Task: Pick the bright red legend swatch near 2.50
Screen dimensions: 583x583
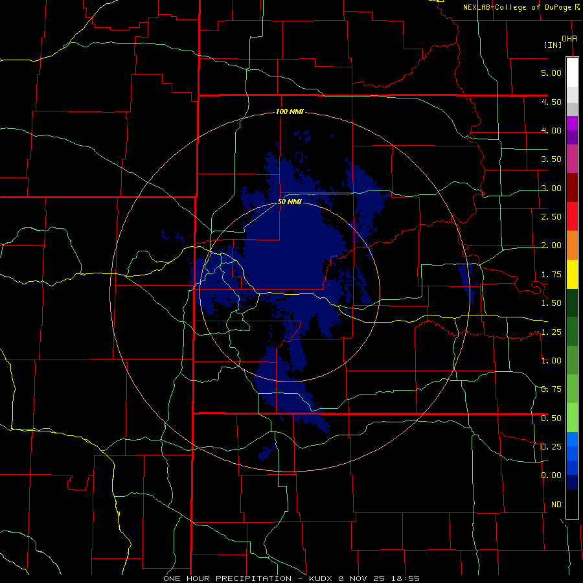Action: [x=572, y=217]
